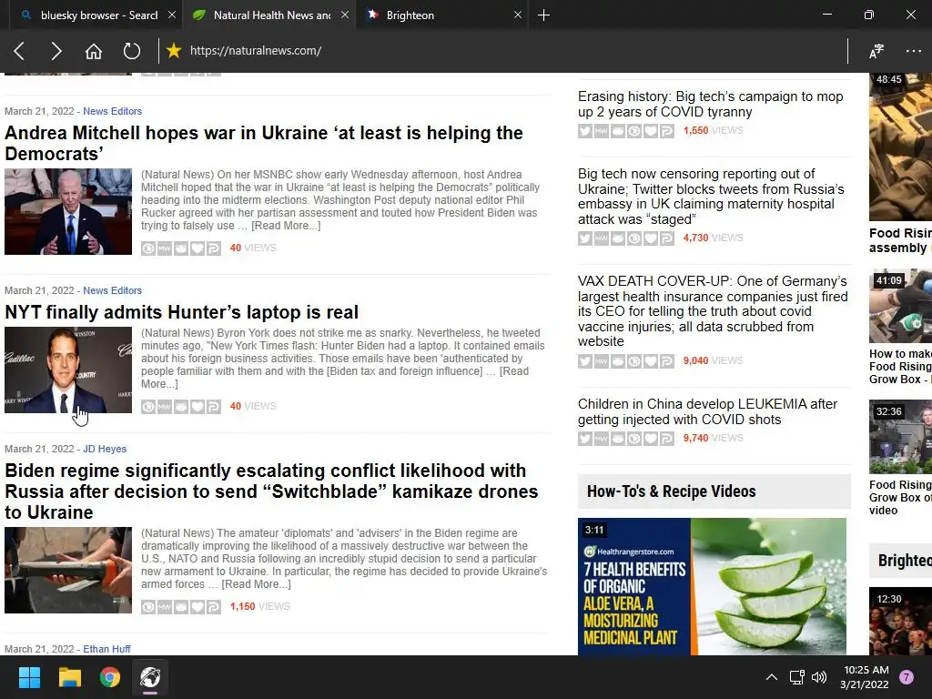The image size is (932, 699).
Task: Open the Biden regime Switchblade drones headline
Action: (271, 491)
